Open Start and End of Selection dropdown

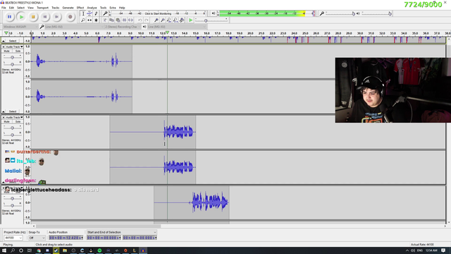(x=122, y=232)
